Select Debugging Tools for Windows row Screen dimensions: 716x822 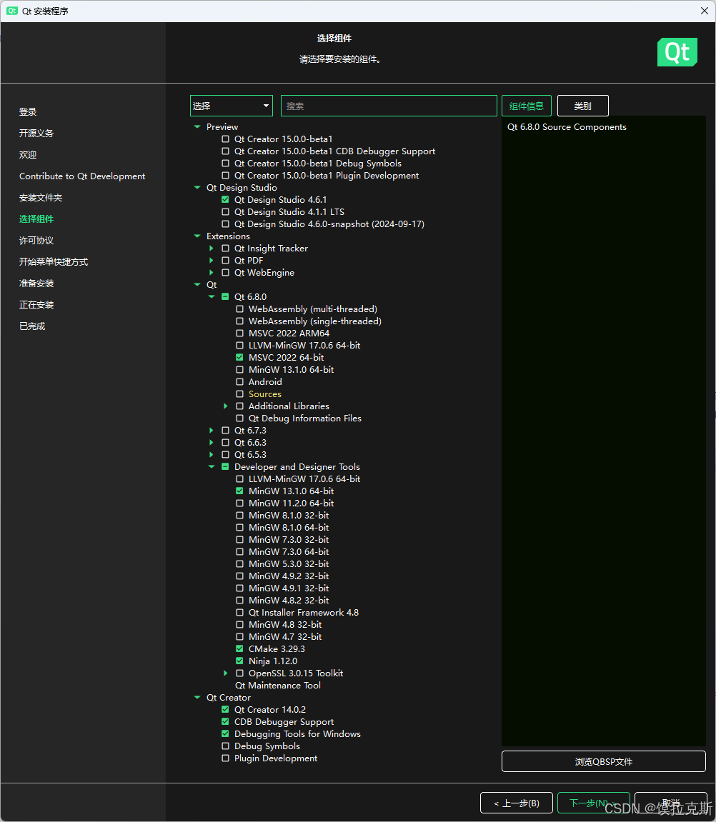[297, 734]
